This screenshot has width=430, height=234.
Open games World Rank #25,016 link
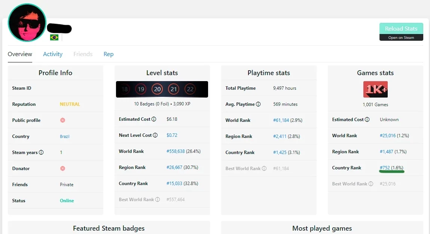pos(387,136)
